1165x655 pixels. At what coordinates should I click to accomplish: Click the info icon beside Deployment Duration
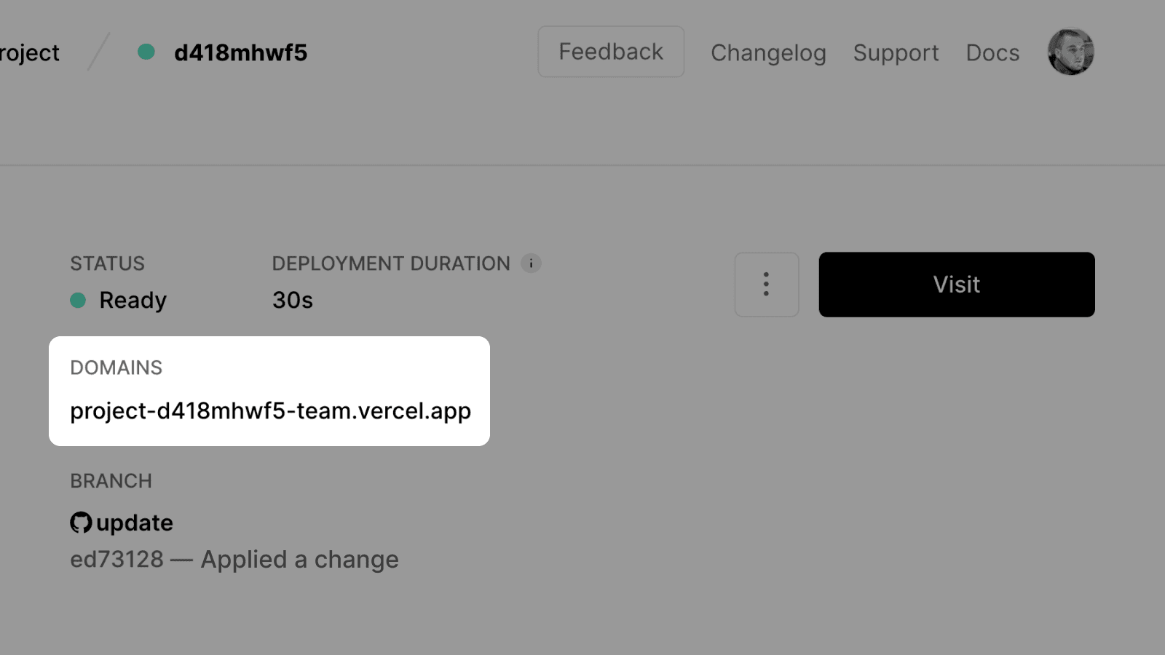click(x=531, y=263)
